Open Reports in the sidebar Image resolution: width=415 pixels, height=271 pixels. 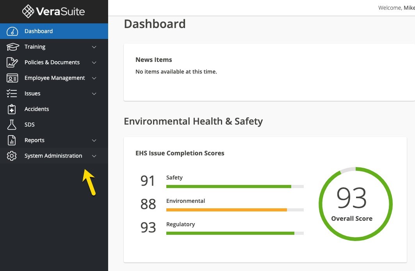pyautogui.click(x=54, y=140)
